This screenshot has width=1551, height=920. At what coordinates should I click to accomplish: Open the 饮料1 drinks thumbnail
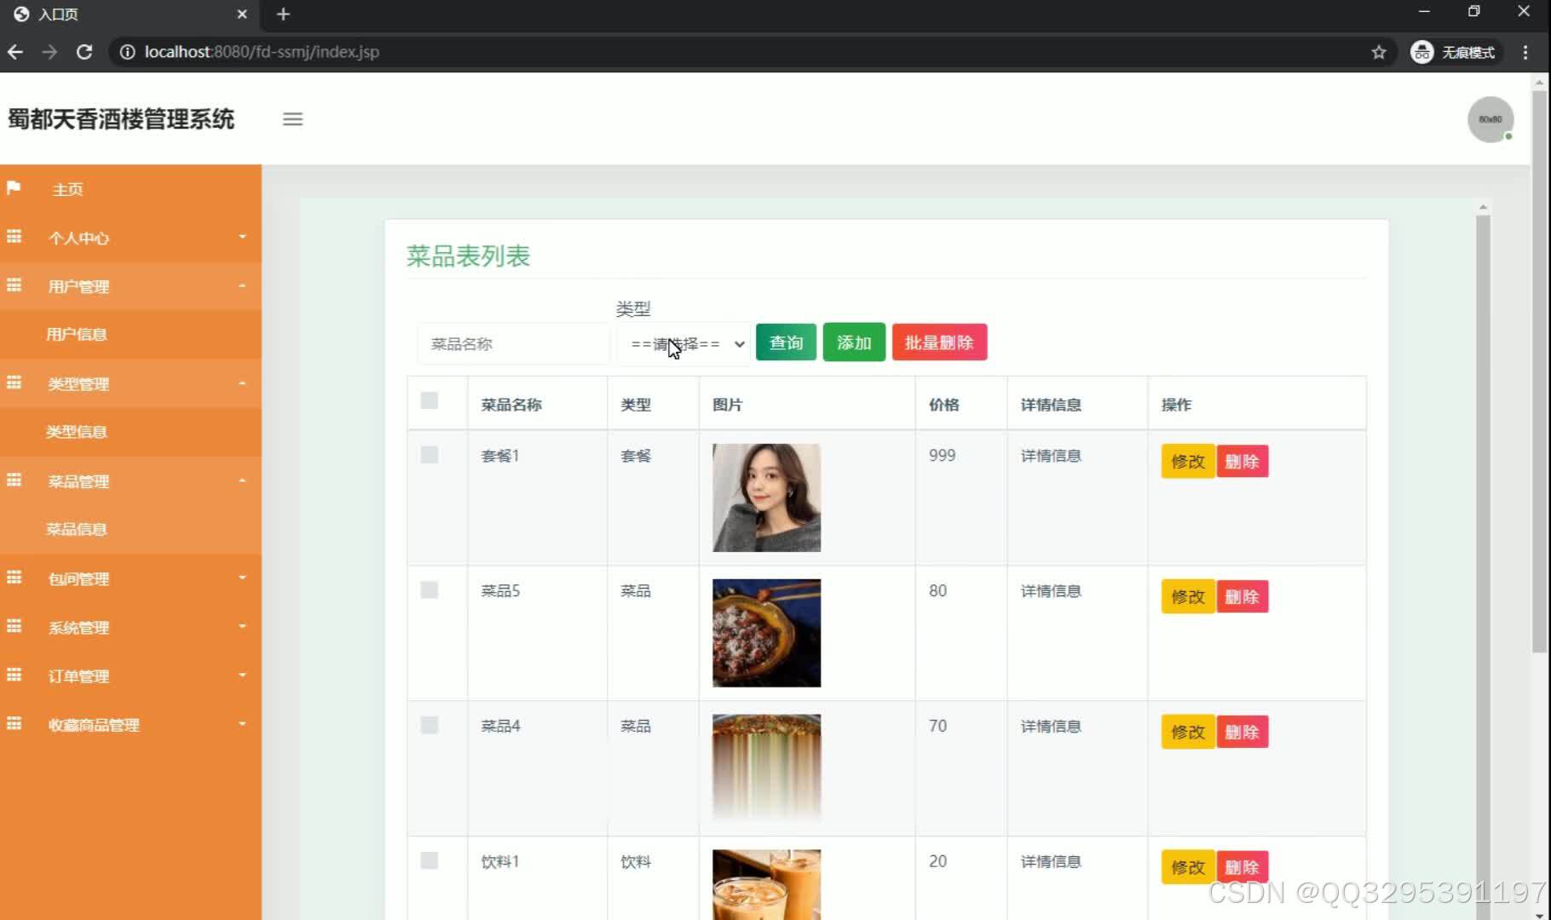[766, 884]
